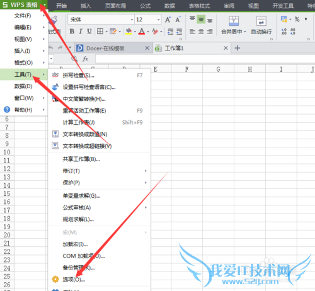Viewport: 315px width, 291px height.
Task: Expand the 修订(T) submenu
Action: click(146, 171)
